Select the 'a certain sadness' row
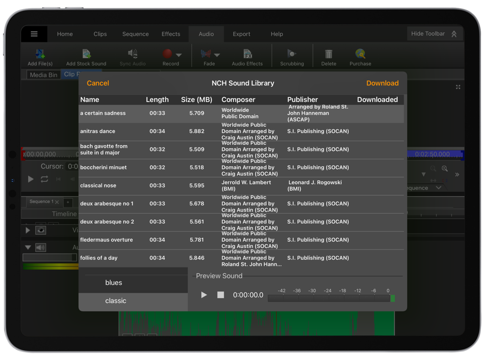 pos(241,113)
